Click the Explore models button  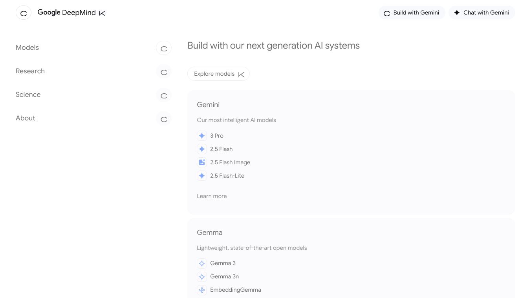tap(218, 74)
